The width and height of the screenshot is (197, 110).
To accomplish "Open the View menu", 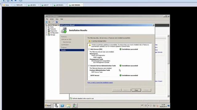I will click(x=57, y=19).
